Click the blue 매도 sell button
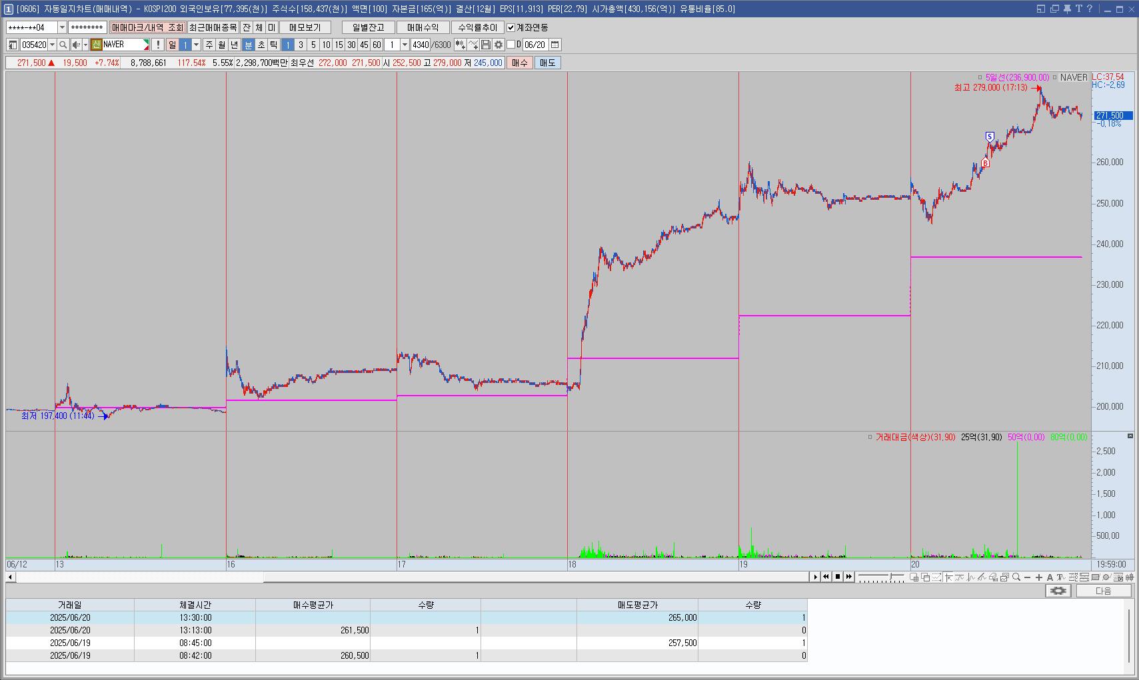Image resolution: width=1139 pixels, height=680 pixels. [547, 63]
